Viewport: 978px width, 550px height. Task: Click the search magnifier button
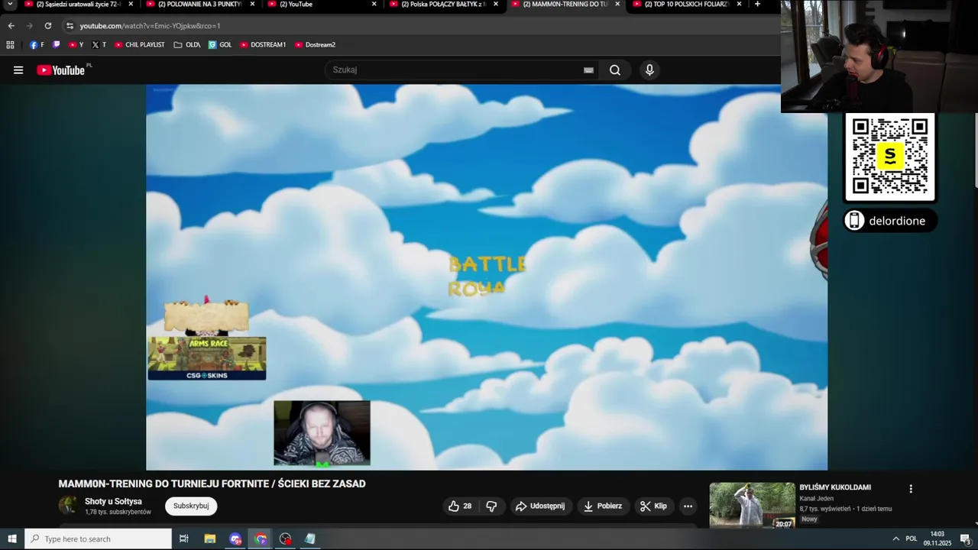(x=615, y=70)
